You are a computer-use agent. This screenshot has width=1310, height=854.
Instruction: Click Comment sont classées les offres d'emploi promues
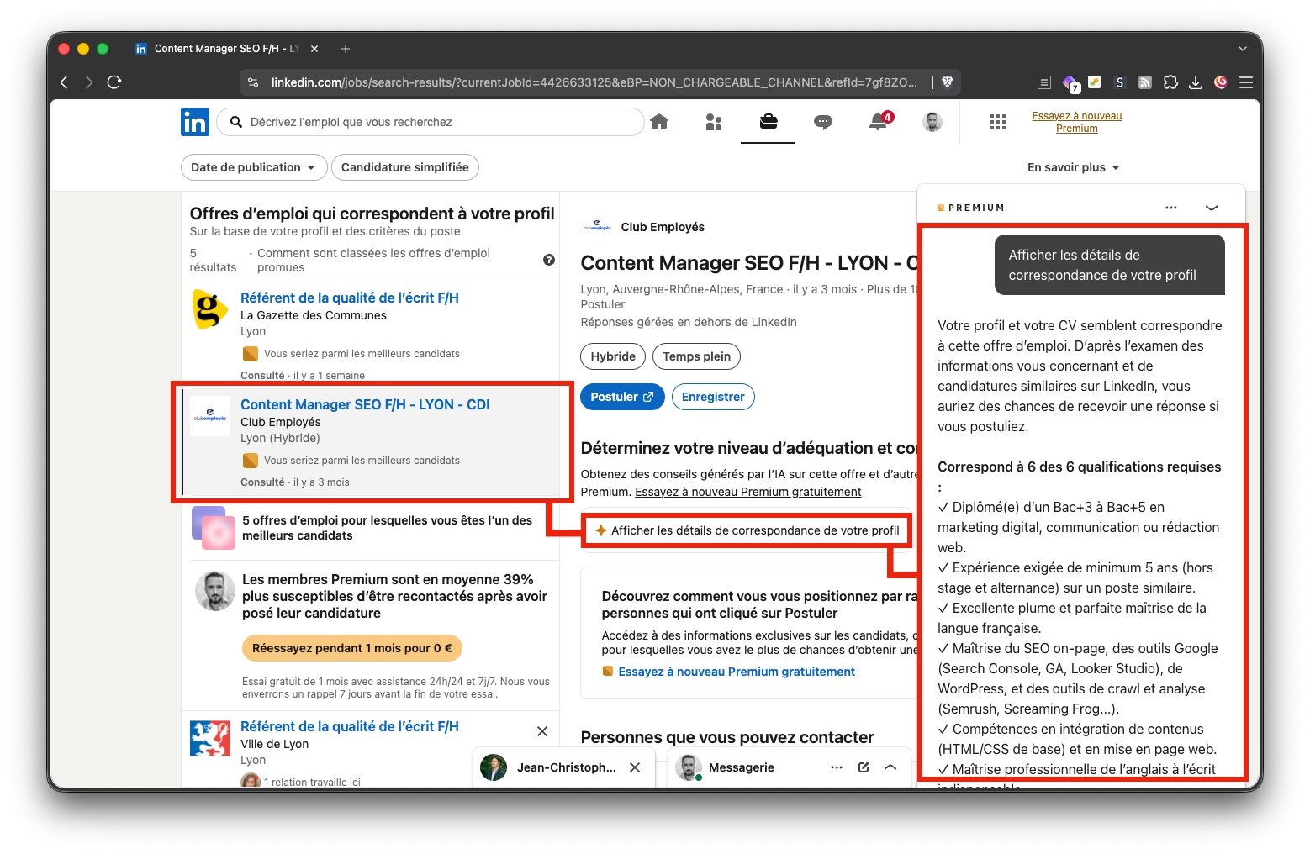coord(373,260)
